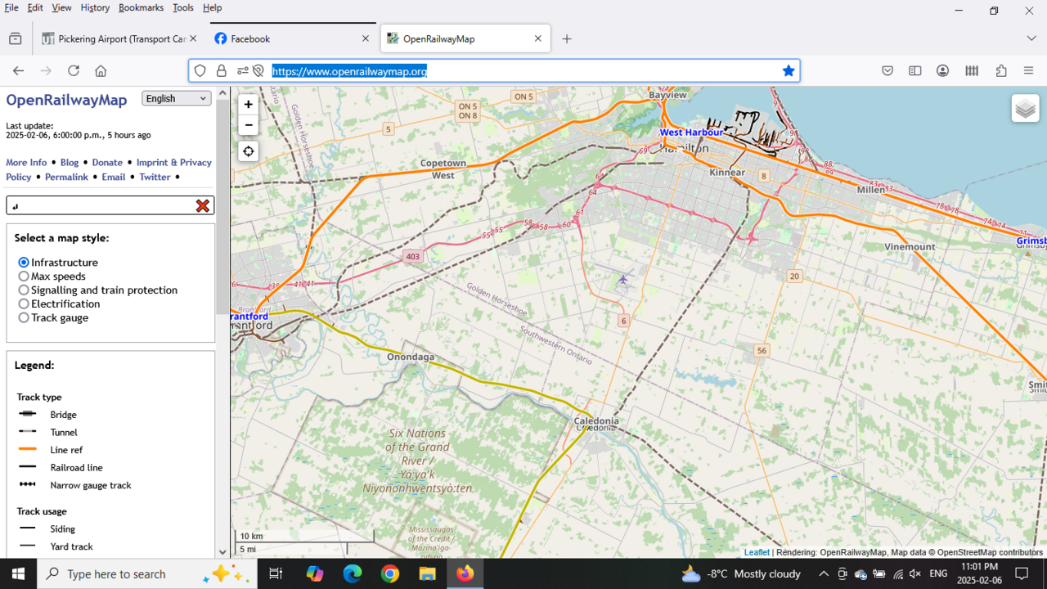Follow the Donate link
Image resolution: width=1047 pixels, height=589 pixels.
(107, 163)
